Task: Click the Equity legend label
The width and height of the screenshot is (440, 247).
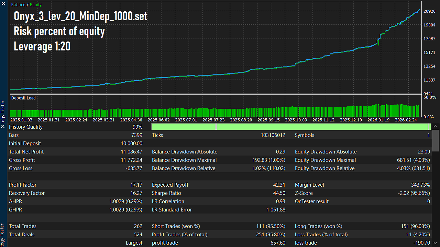Action: pyautogui.click(x=36, y=5)
